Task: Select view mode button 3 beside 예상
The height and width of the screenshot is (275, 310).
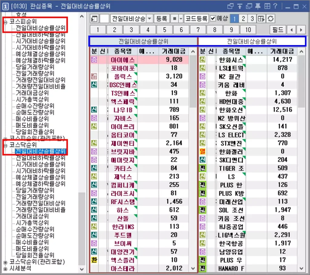Action: coord(252,19)
